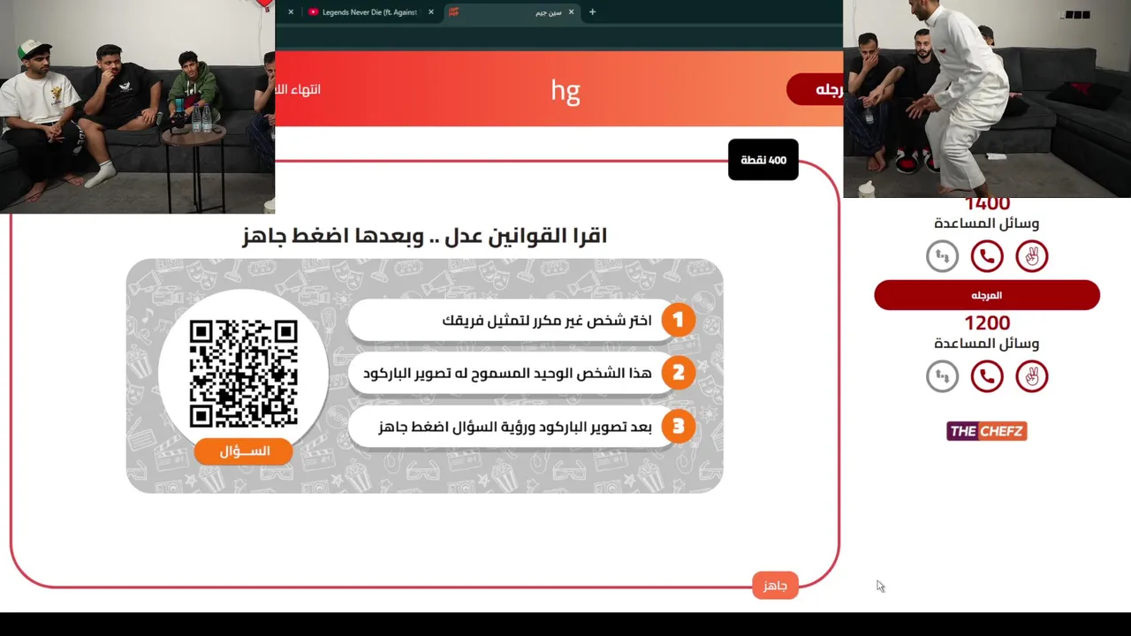Click the grey swap lifeline under score 1200
1131x636 pixels.
tap(942, 376)
